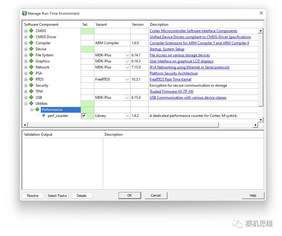Image resolution: width=282 pixels, height=236 pixels.
Task: Click the Keil icon in the title bar
Action: click(24, 13)
